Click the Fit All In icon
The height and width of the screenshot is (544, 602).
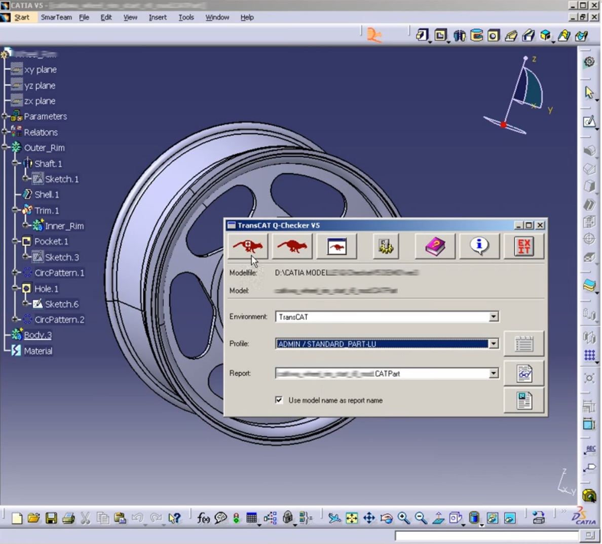click(351, 518)
